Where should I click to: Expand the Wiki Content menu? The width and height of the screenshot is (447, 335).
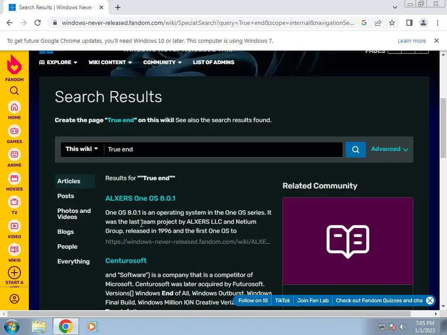pyautogui.click(x=110, y=62)
